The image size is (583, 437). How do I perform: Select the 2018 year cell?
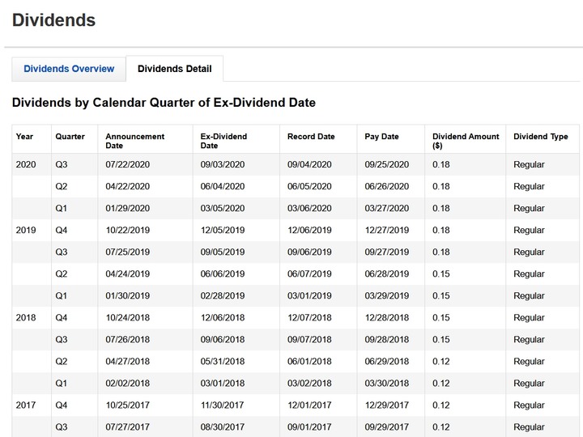[26, 317]
